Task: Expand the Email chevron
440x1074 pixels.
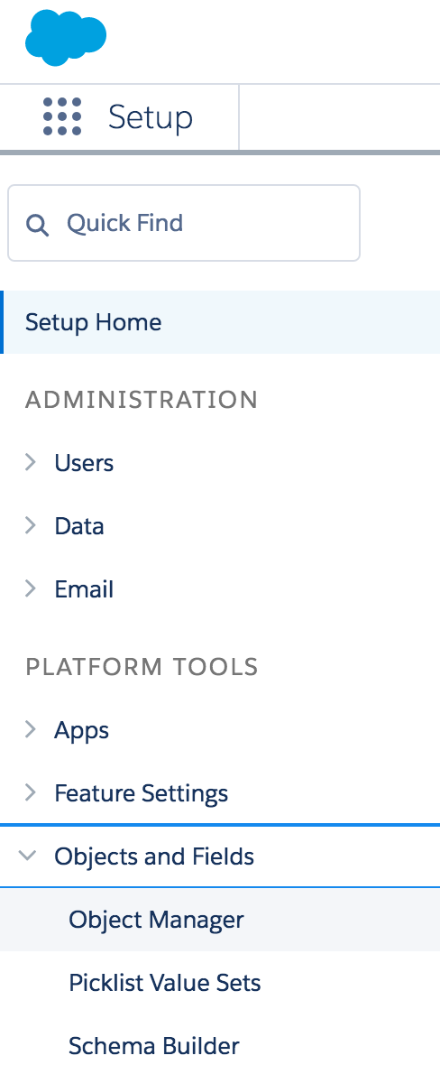Action: (x=30, y=588)
